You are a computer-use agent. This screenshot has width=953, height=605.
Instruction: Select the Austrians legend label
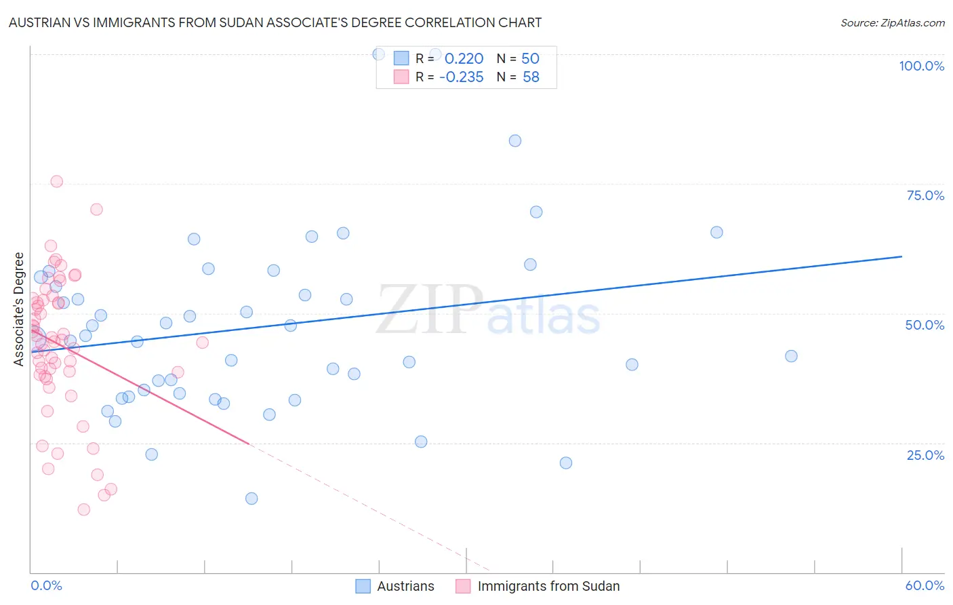click(405, 586)
